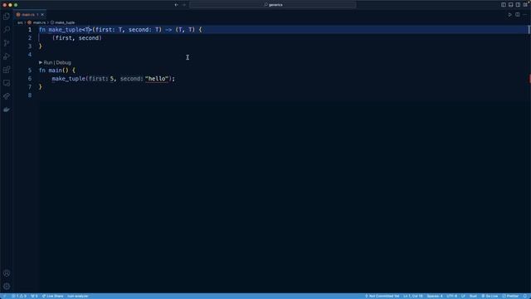The image size is (531, 299).
Task: Close the main.rs tab
Action: click(42, 15)
